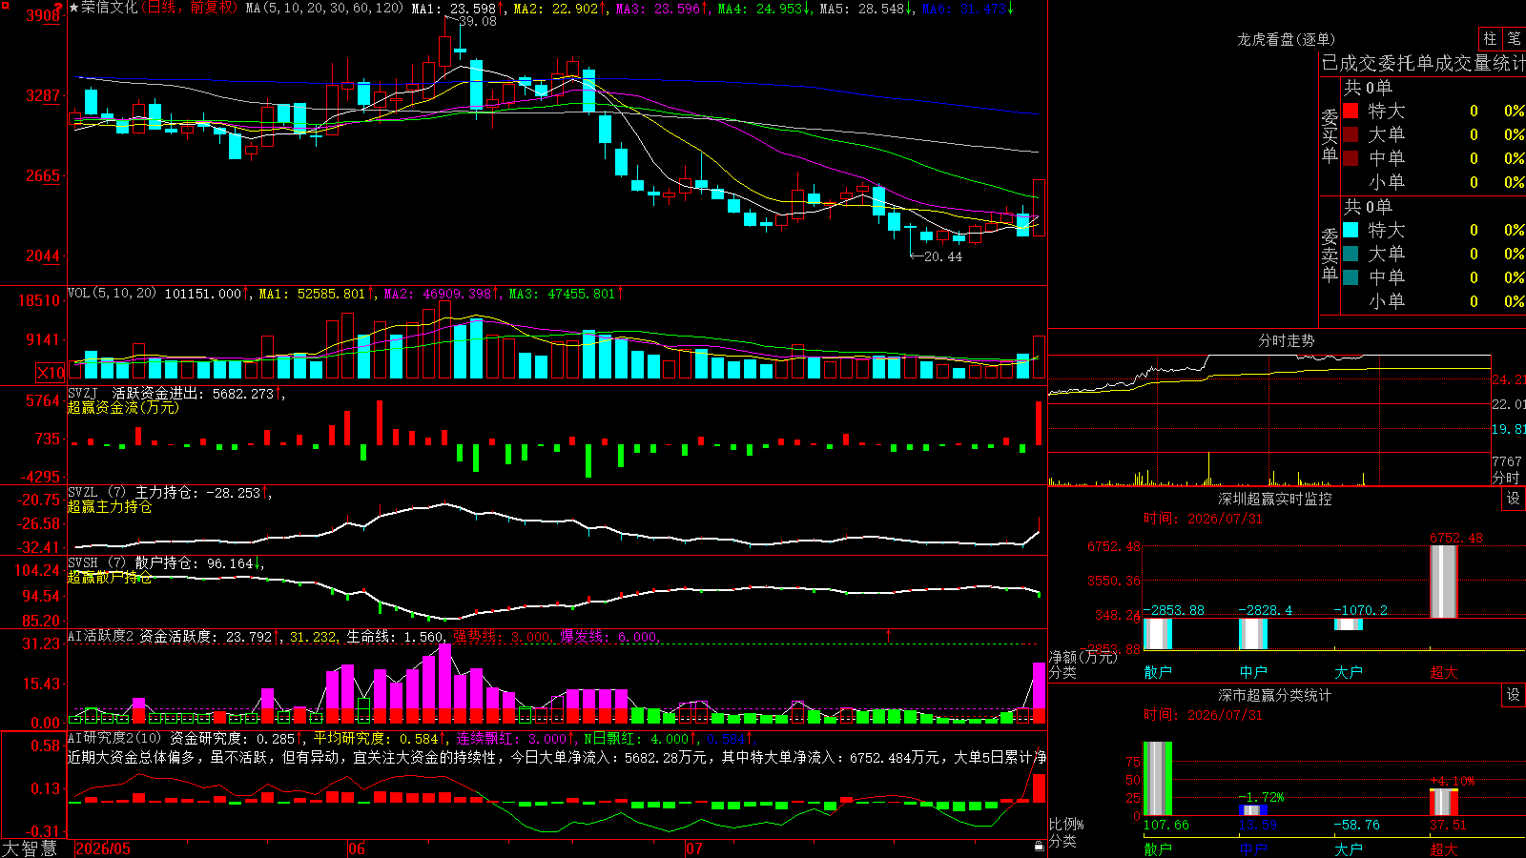Jump to the 07 month marker
This screenshot has height=858, width=1526.
694,848
